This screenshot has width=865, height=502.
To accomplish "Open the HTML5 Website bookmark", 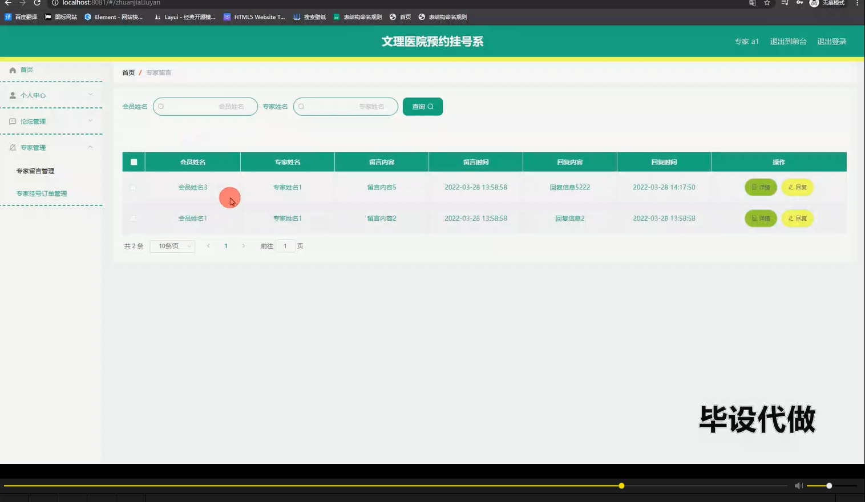I will point(254,17).
